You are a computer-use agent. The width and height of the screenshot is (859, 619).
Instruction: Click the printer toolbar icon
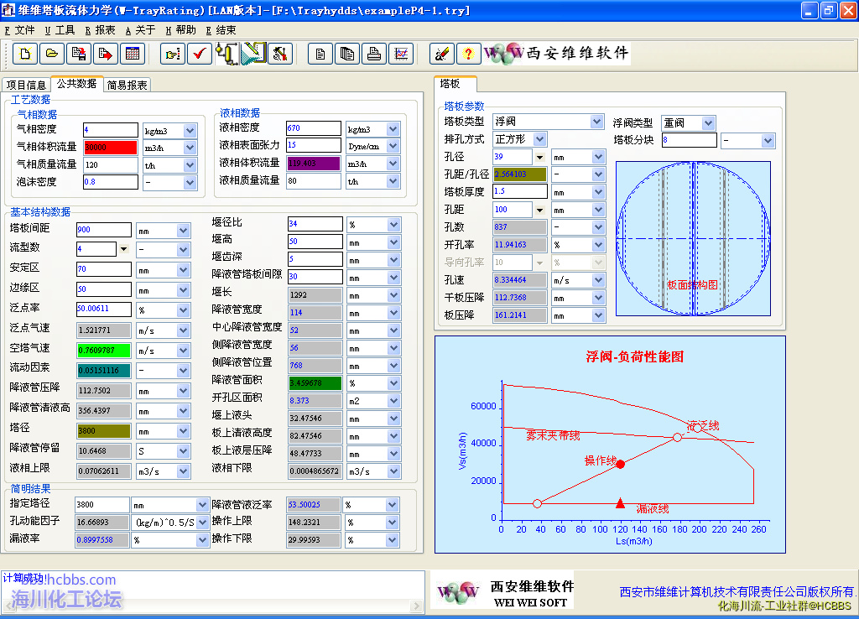coord(374,54)
